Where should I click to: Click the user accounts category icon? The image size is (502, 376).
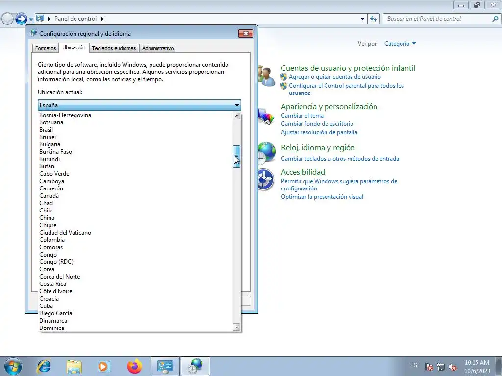tap(267, 75)
